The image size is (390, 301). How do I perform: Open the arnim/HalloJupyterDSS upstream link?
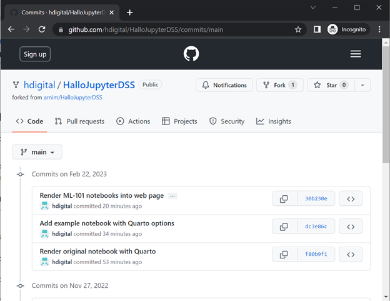coord(73,98)
